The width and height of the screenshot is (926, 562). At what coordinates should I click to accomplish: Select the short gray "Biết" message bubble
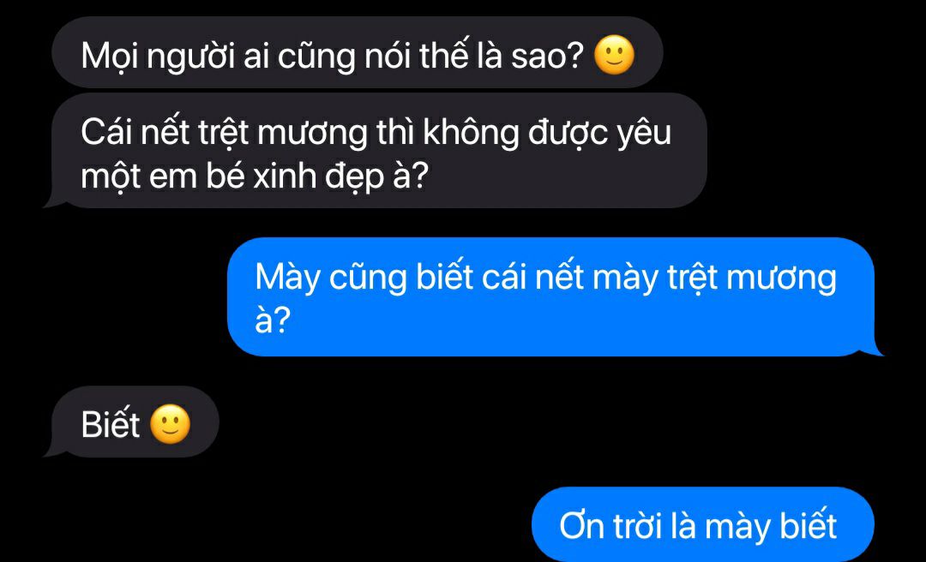click(132, 422)
